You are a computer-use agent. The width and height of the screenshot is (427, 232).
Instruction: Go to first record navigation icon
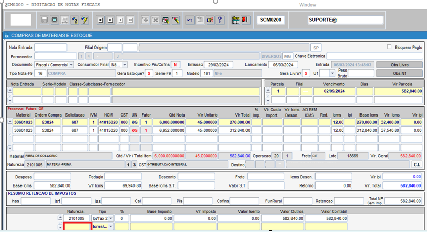point(101,20)
